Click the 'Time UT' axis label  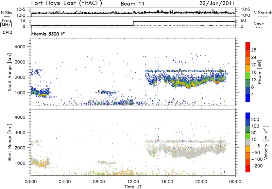pyautogui.click(x=133, y=187)
